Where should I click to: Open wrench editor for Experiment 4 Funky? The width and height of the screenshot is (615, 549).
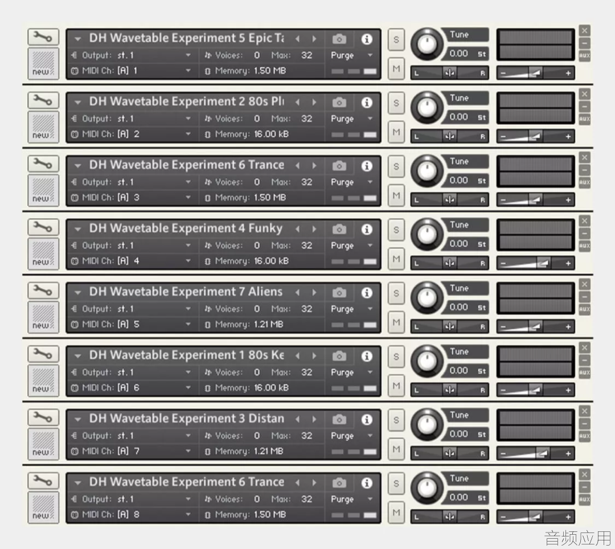coord(43,227)
